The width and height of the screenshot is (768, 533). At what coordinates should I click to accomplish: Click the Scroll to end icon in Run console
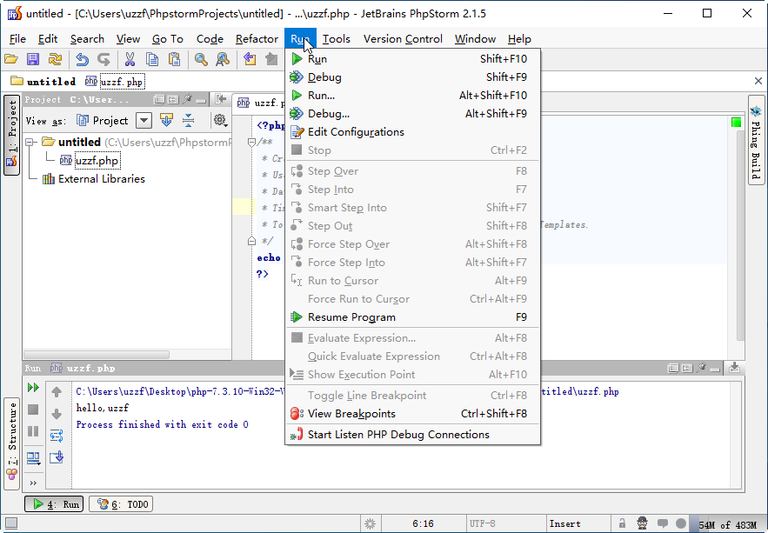point(57,457)
